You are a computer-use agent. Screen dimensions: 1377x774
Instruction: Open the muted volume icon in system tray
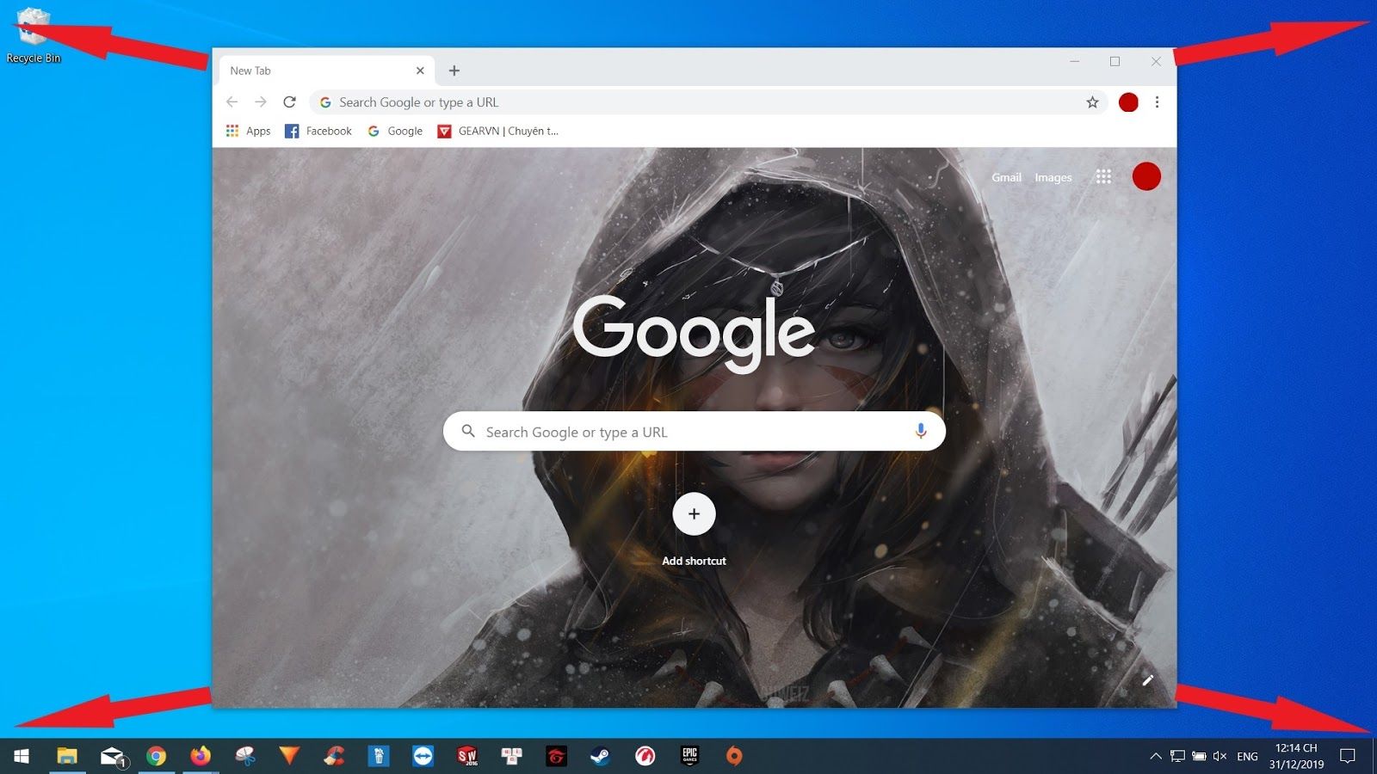[1220, 756]
